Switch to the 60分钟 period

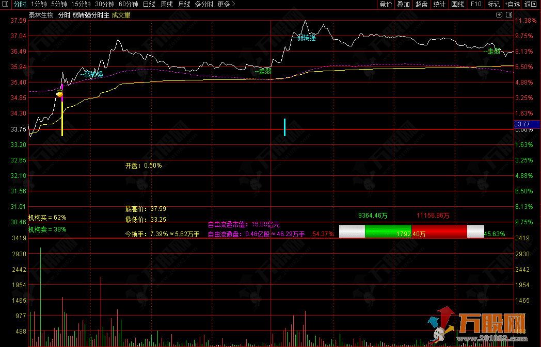click(x=129, y=4)
